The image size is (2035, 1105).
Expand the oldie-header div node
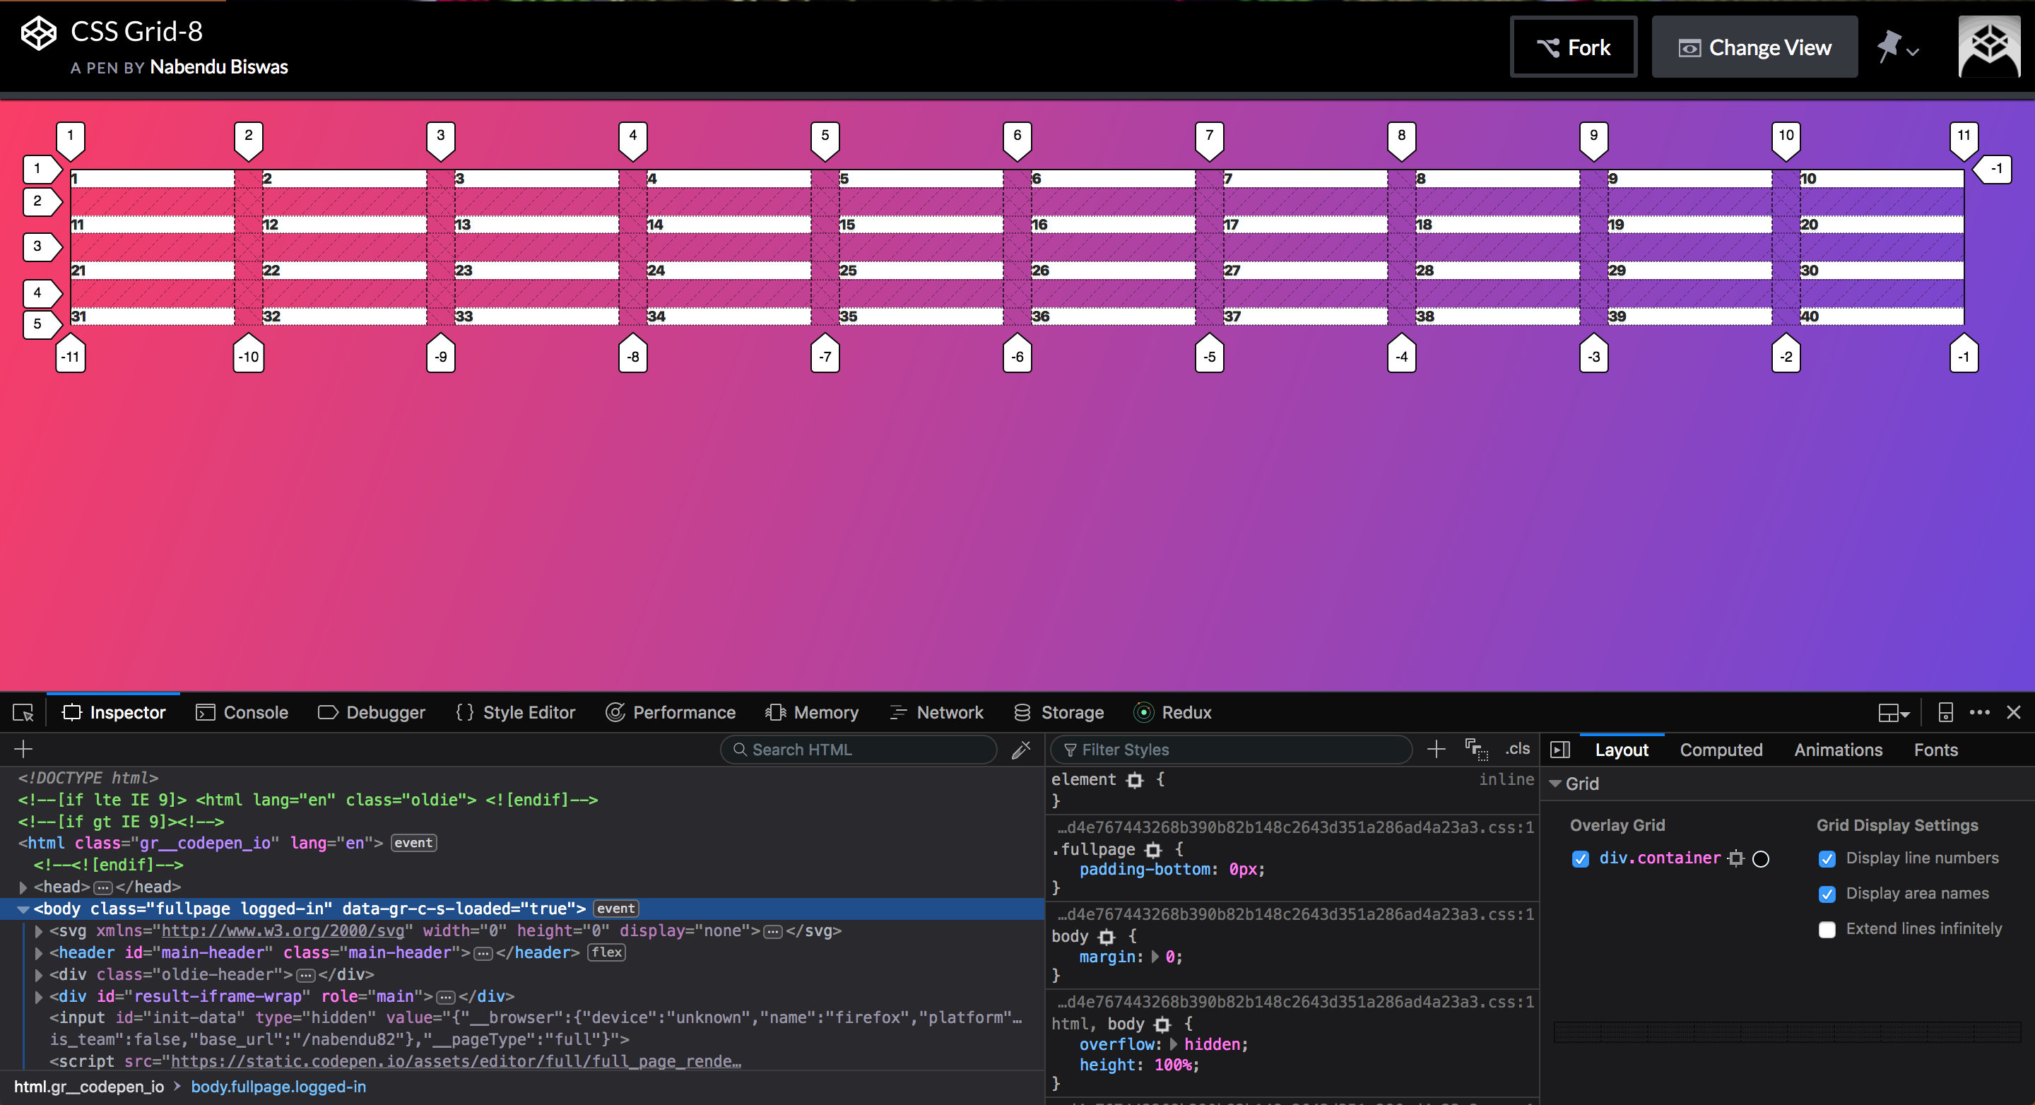pos(39,975)
